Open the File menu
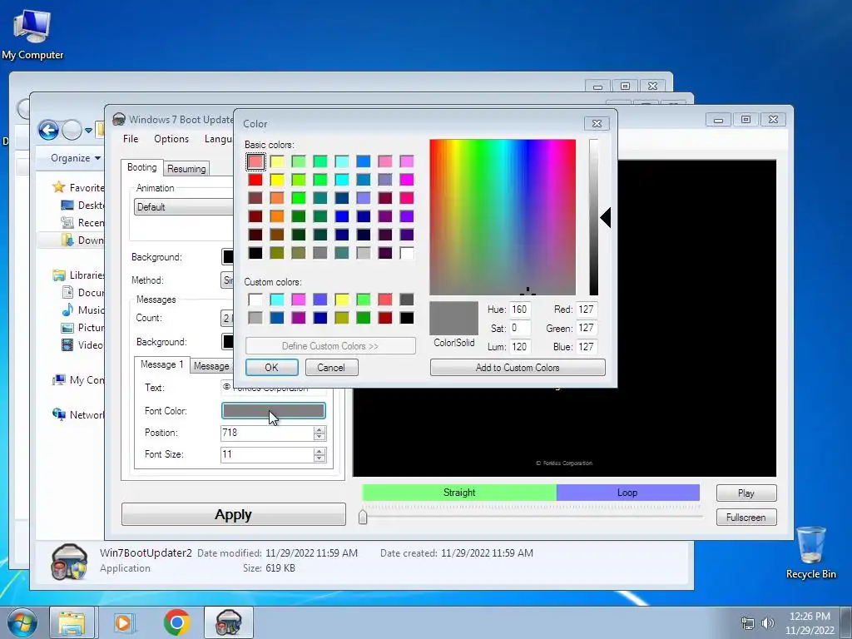Screen dimensions: 852x639 coord(131,139)
